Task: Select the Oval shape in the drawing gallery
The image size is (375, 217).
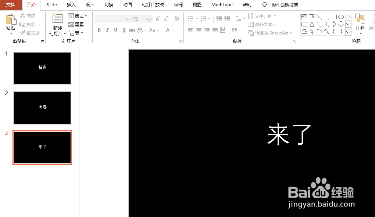Action: [340, 17]
